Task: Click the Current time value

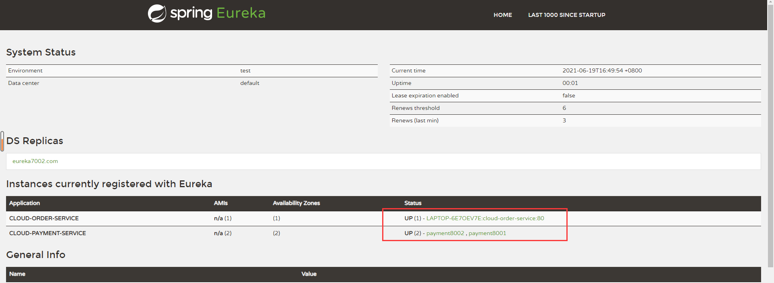Action: click(x=602, y=70)
